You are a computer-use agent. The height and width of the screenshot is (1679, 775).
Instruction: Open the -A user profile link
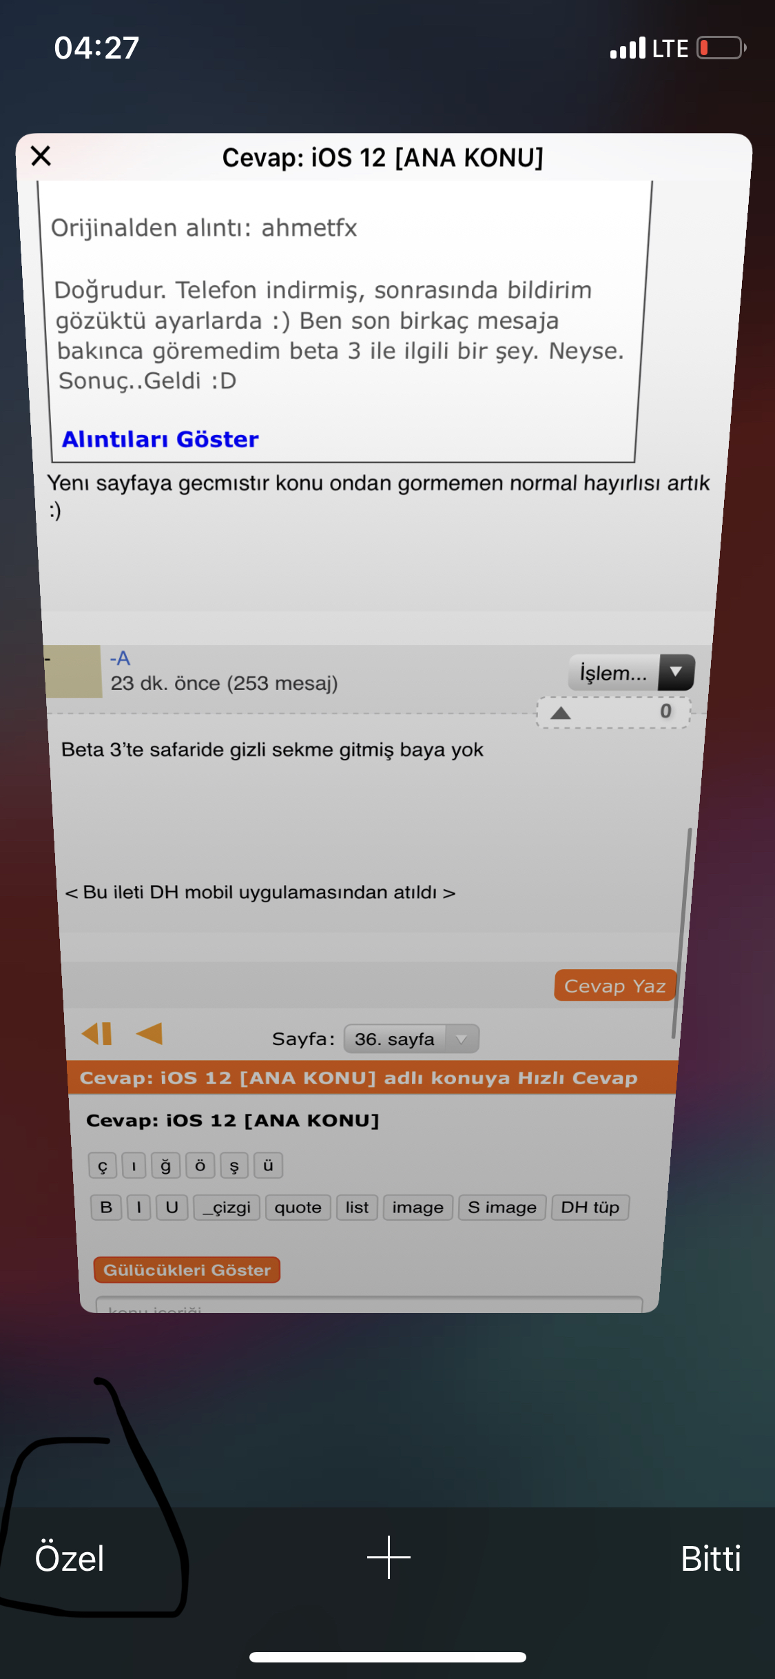tap(120, 658)
